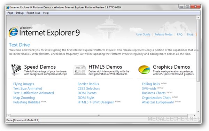
Task: Click the XHTML tag beside T-Shirt Designer
Action: coord(118,101)
